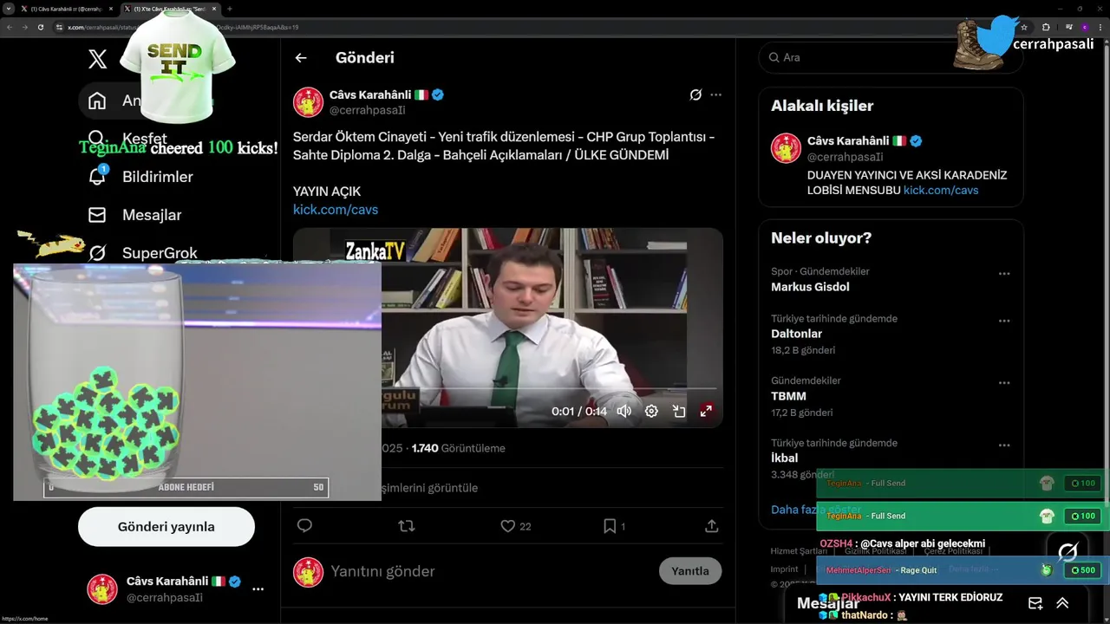Viewport: 1110px width, 624px height.
Task: Mute the video with the volume icon
Action: 624,411
